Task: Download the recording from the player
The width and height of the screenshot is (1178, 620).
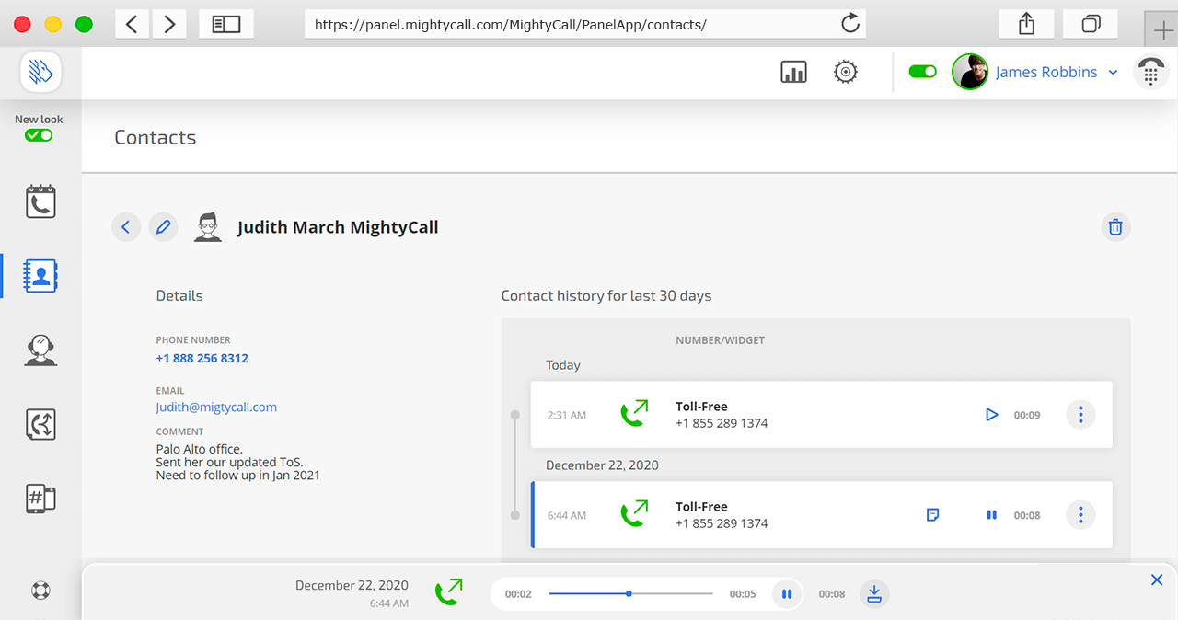Action: pyautogui.click(x=874, y=593)
